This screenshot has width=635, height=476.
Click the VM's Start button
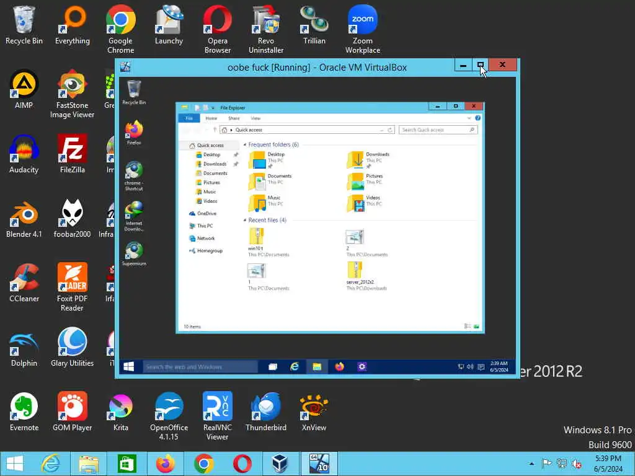pyautogui.click(x=129, y=367)
